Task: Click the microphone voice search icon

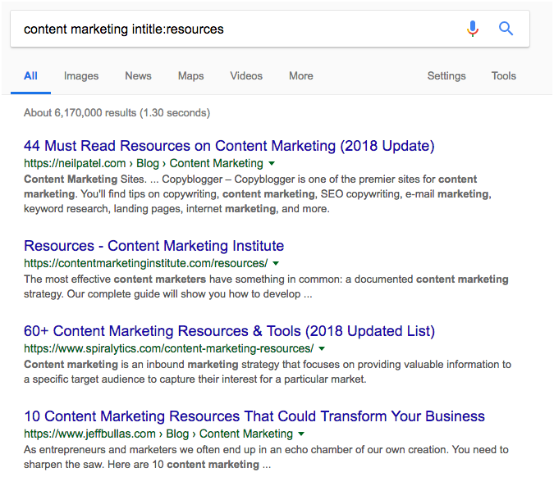Action: coord(473,29)
